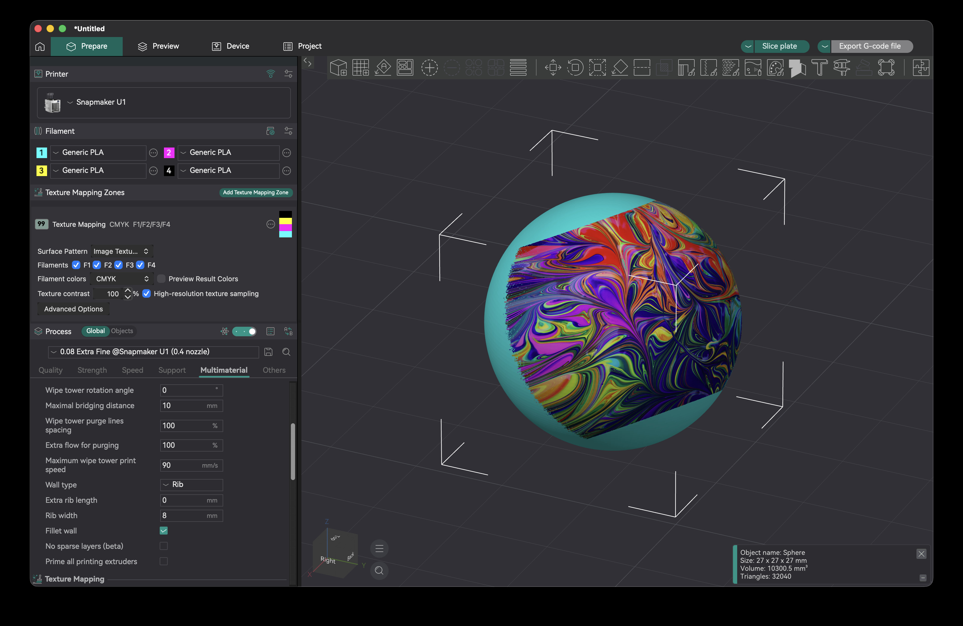Open the Quality settings tab

[51, 370]
